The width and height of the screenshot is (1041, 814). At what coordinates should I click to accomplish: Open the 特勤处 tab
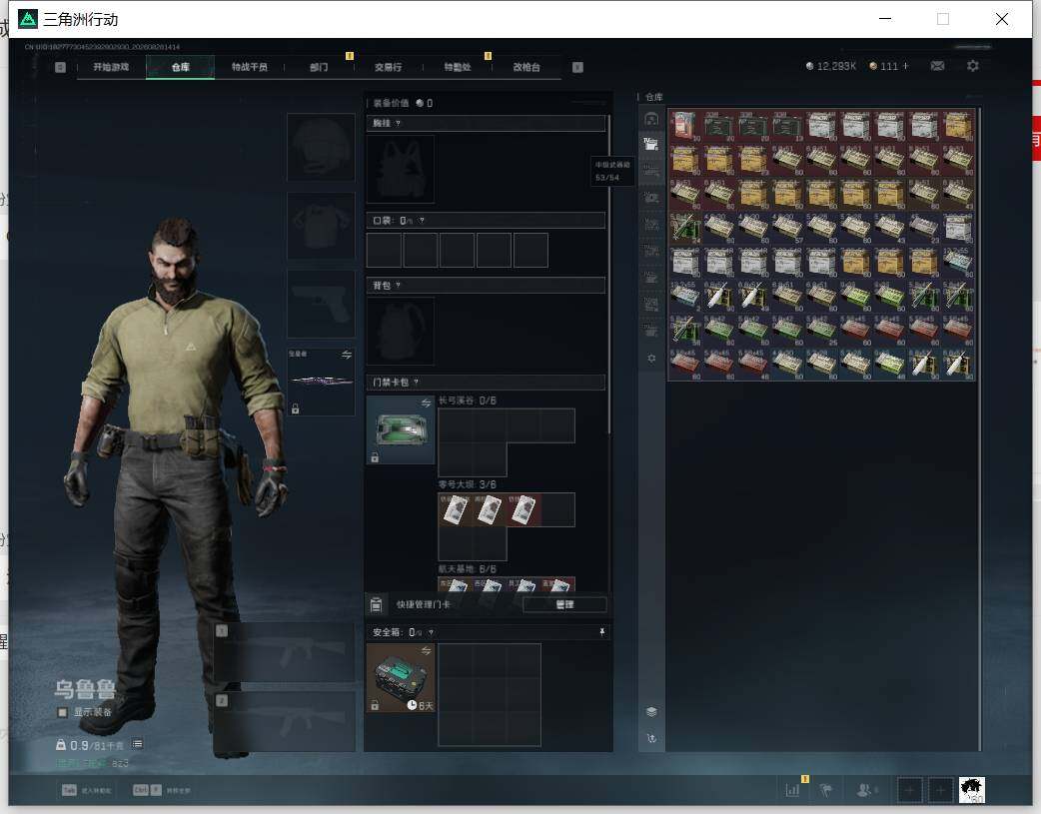click(458, 67)
